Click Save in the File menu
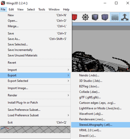130x139 pixels. (36, 33)
